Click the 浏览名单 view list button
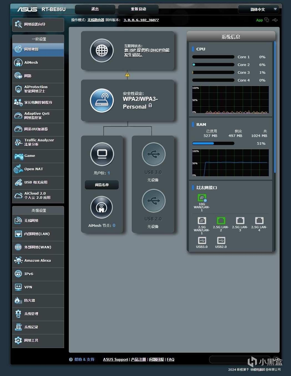This screenshot has height=376, width=291. (102, 185)
